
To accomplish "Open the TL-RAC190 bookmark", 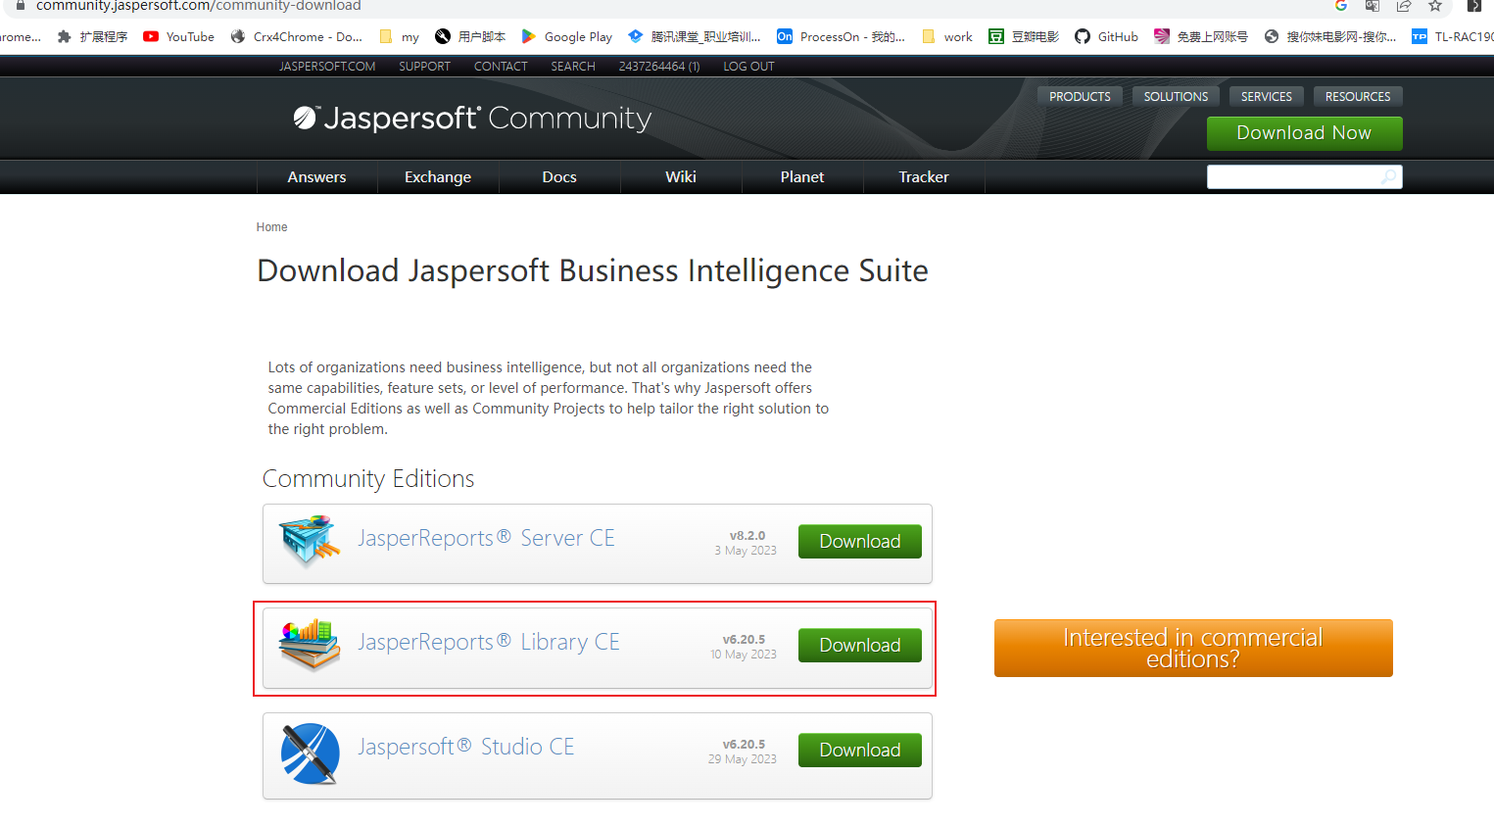I will [x=1453, y=36].
